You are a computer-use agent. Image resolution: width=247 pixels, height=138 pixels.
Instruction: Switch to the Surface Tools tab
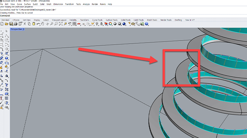click(x=111, y=20)
